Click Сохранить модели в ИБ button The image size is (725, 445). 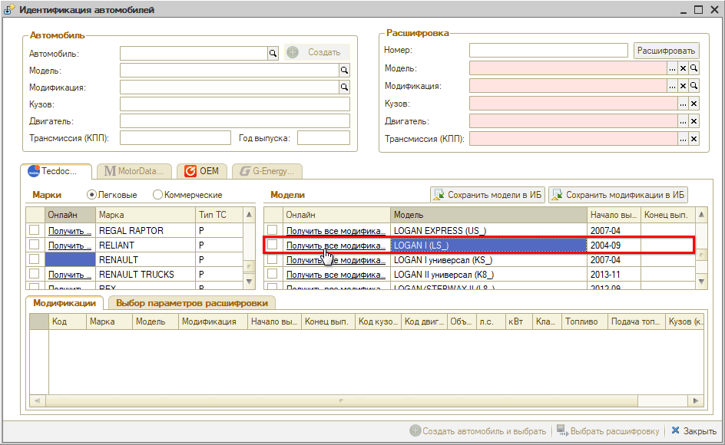487,195
